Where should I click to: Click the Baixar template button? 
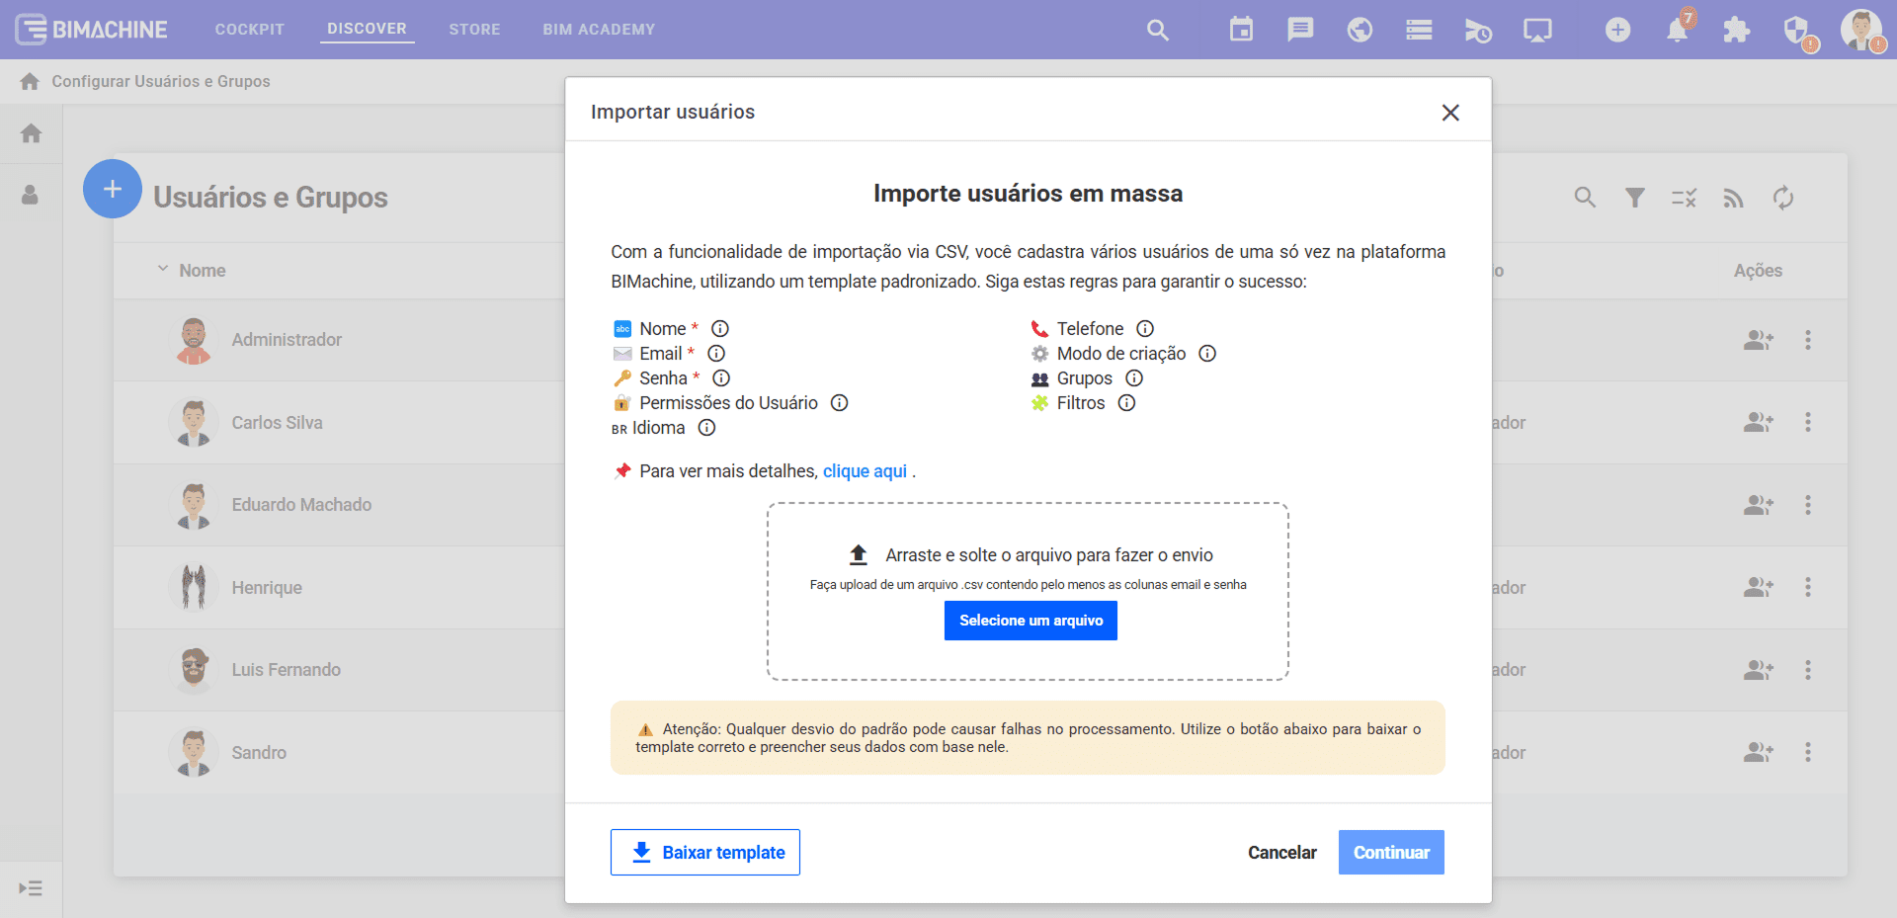pyautogui.click(x=705, y=852)
